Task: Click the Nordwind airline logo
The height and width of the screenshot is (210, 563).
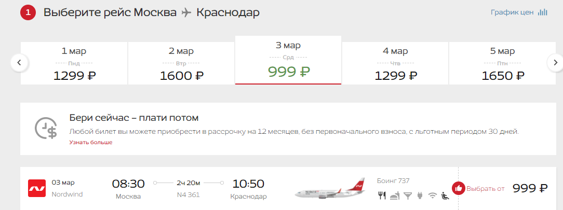Action: click(37, 188)
